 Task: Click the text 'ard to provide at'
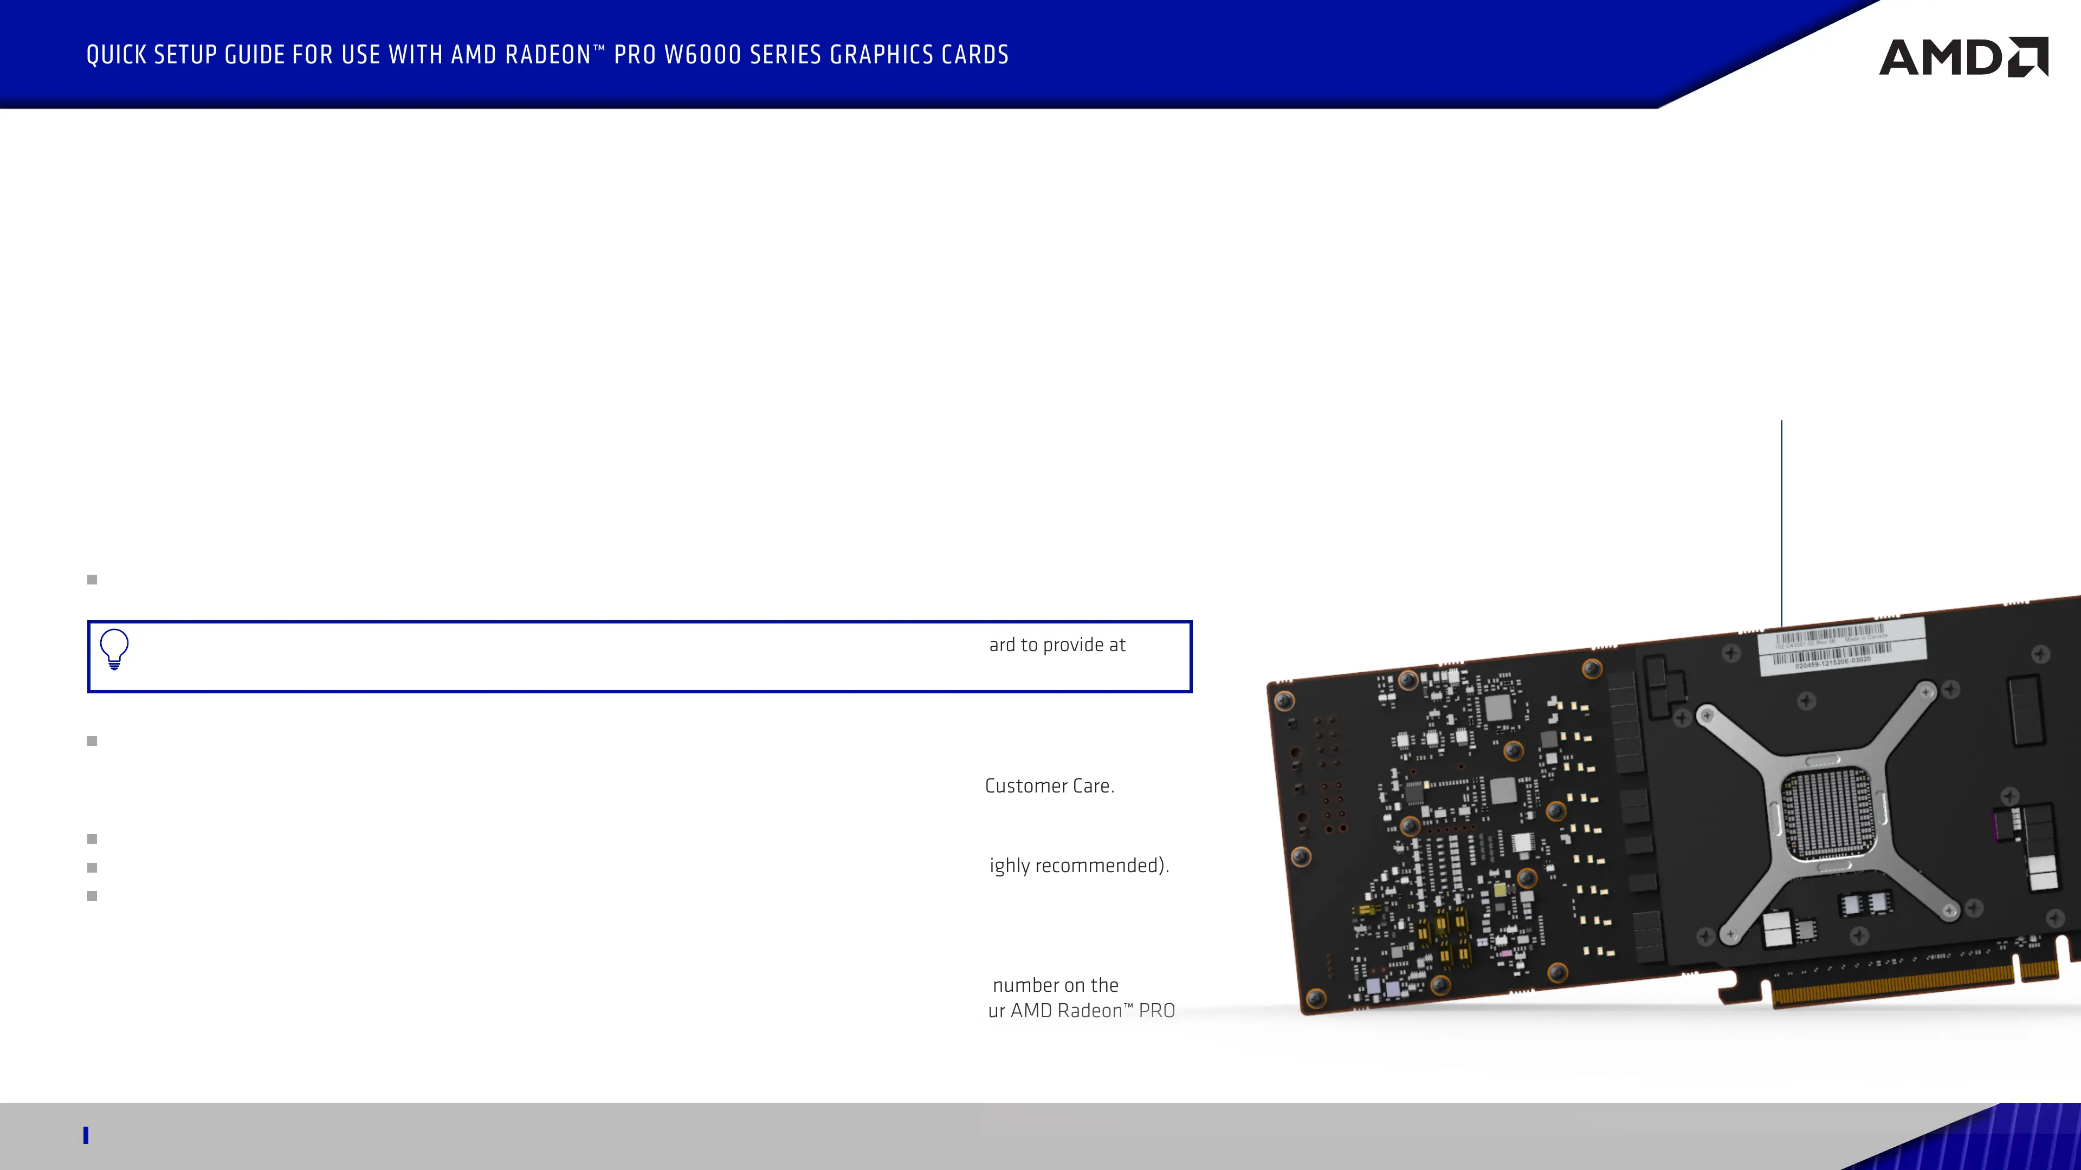click(x=1057, y=645)
